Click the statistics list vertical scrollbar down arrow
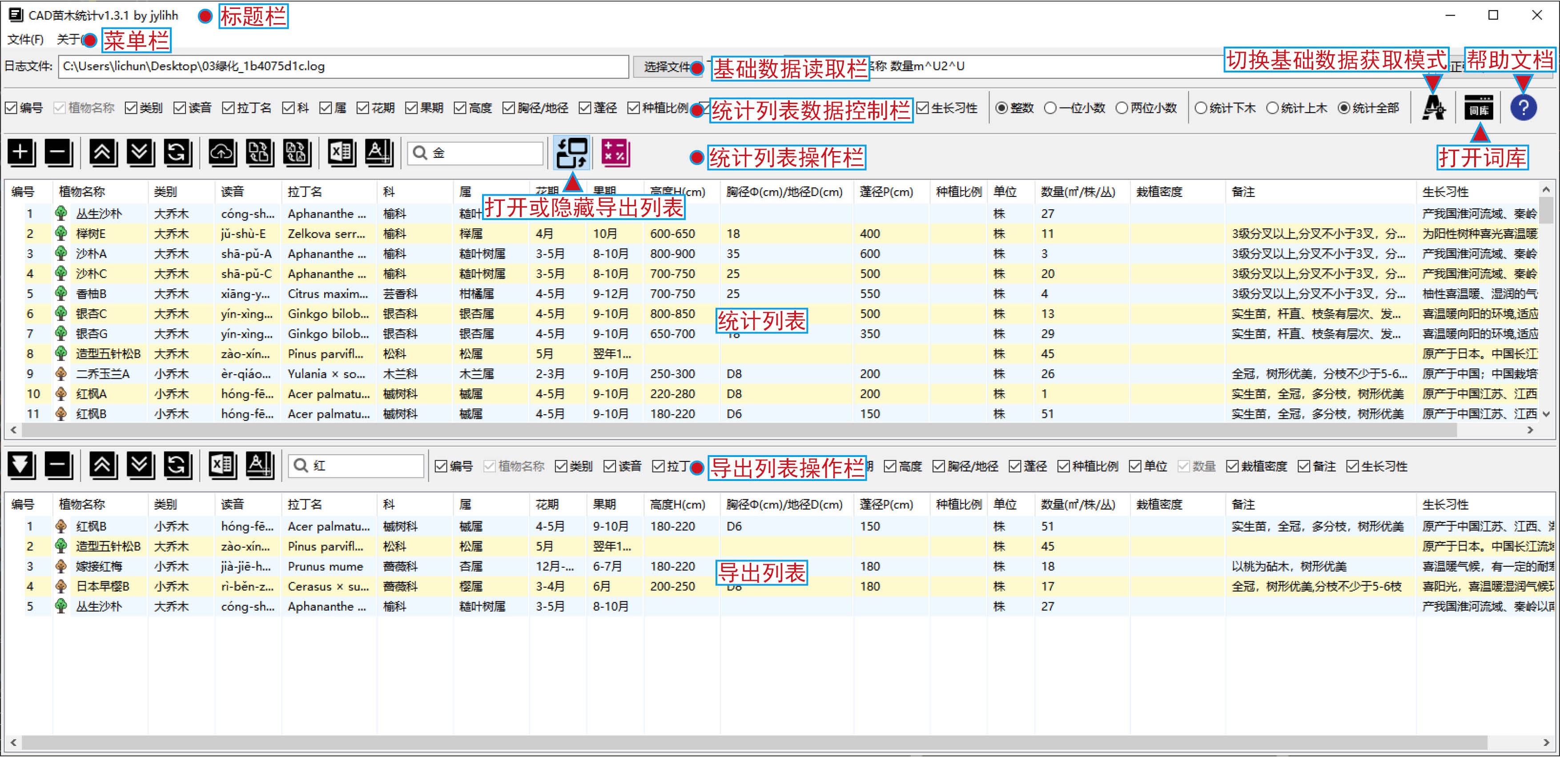Screen dimensions: 1560x757 1546,414
